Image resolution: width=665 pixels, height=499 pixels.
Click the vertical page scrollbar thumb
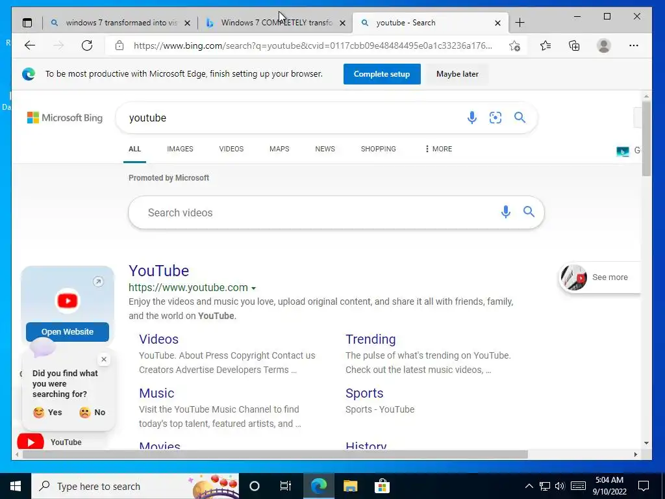coord(646,138)
